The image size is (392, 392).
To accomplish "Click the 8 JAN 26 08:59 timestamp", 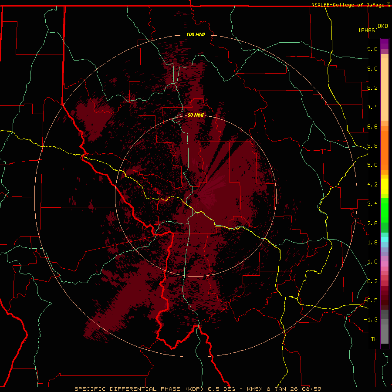I will [x=294, y=389].
